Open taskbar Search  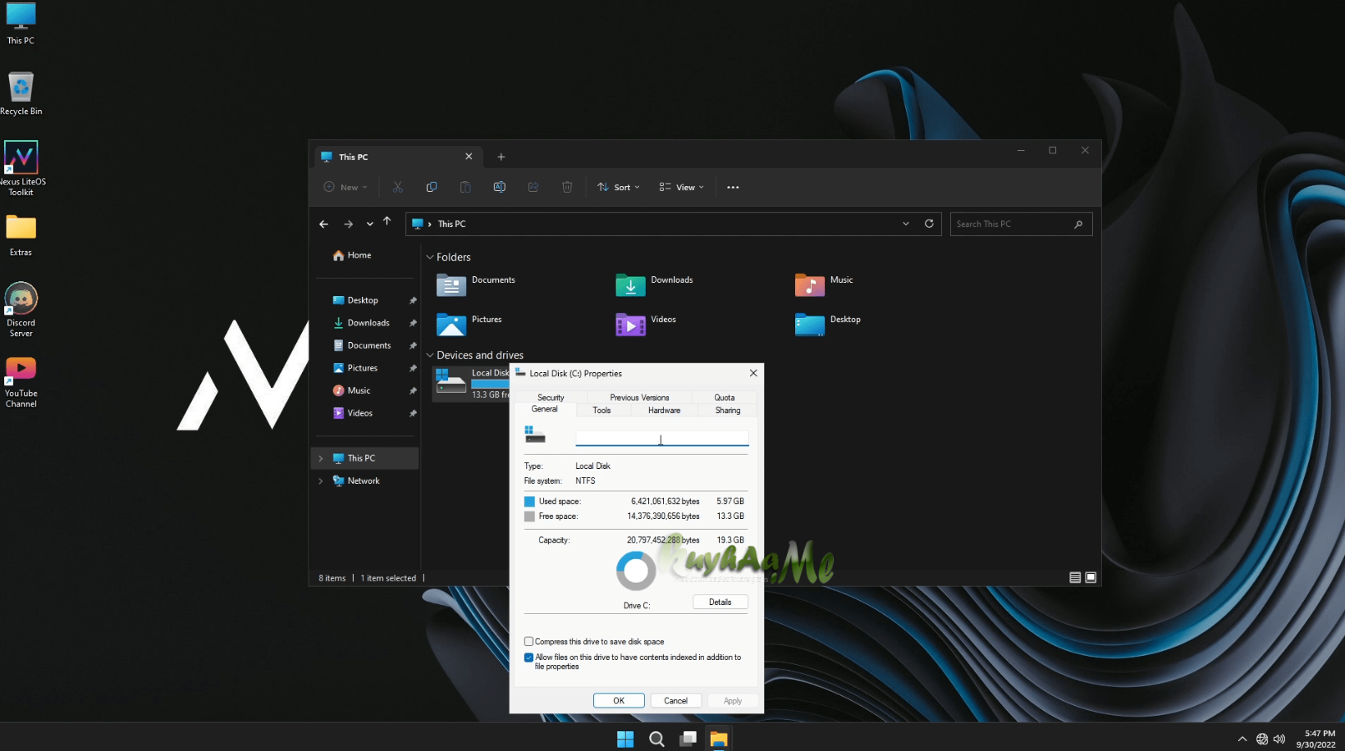656,739
